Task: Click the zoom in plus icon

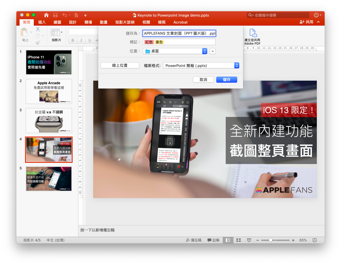Action: tap(293, 240)
